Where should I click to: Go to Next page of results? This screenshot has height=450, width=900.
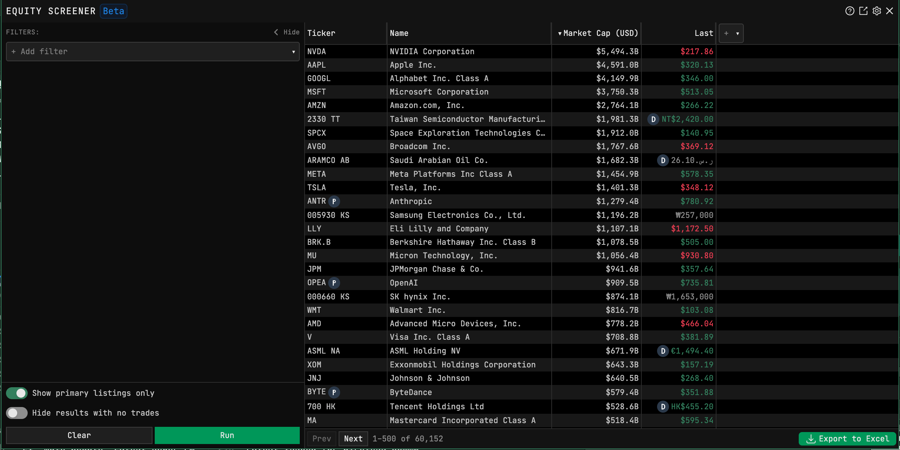tap(353, 439)
